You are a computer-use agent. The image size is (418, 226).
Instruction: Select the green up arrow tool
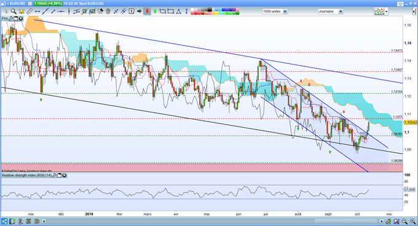tap(155, 12)
